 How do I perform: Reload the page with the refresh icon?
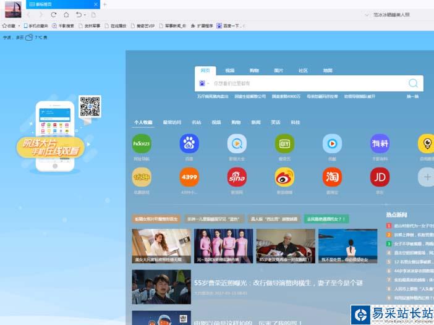(54, 15)
